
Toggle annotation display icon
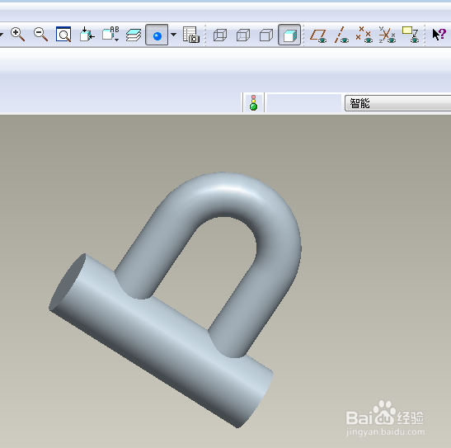tap(411, 35)
